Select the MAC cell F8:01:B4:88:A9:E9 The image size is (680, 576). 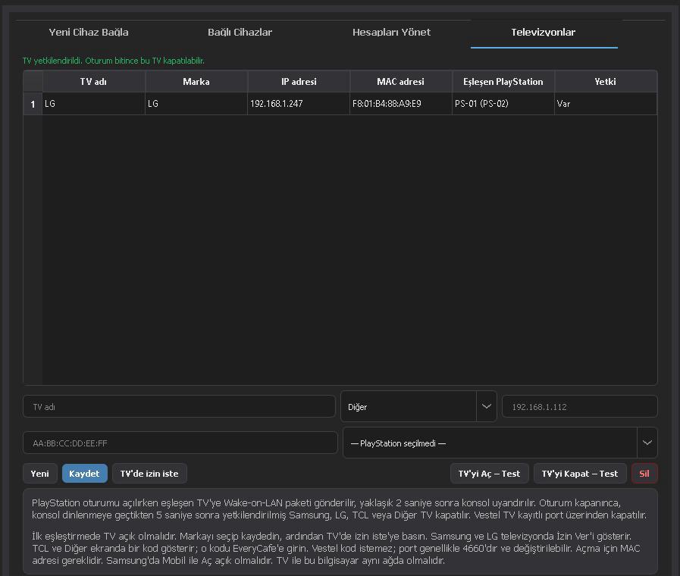[401, 104]
